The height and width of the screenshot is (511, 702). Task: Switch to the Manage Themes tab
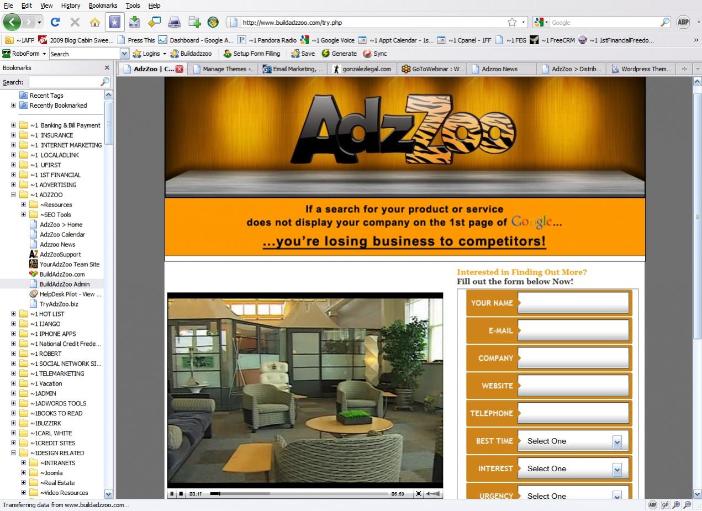pos(223,69)
